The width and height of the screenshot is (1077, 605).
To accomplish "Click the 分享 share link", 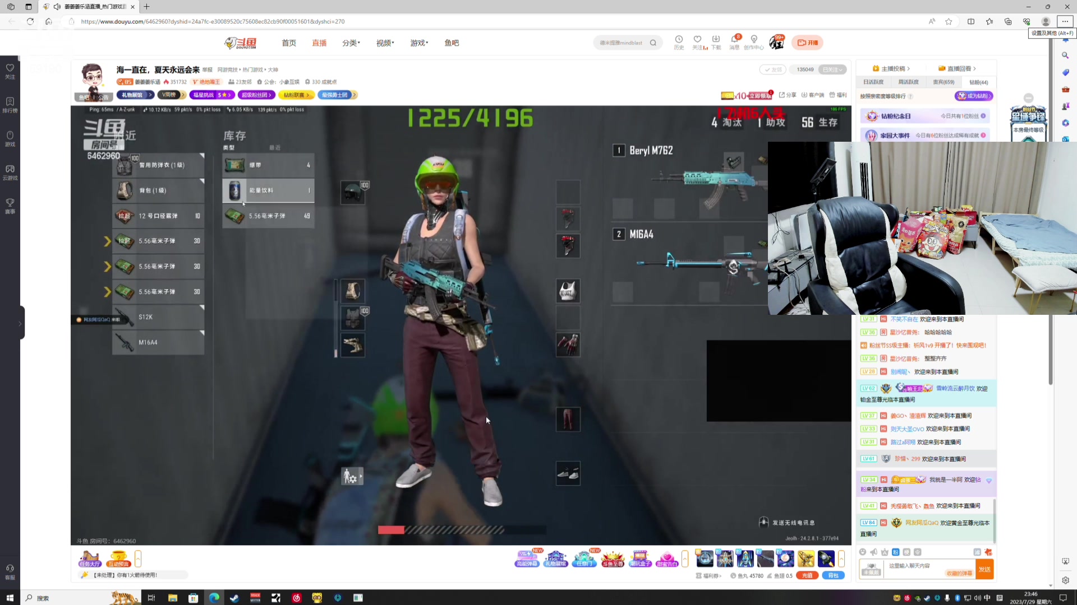I will pos(788,95).
